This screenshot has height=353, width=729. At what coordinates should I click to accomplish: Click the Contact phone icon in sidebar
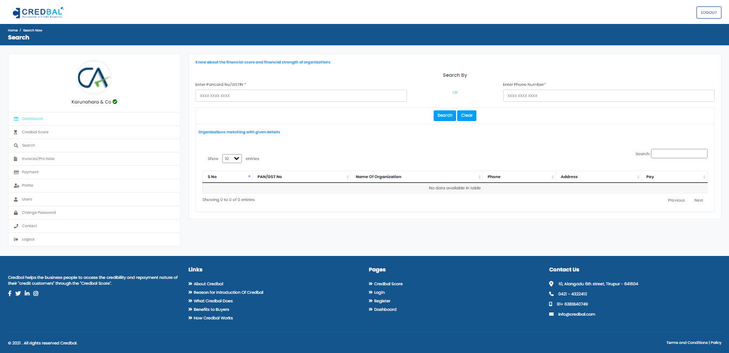(16, 226)
